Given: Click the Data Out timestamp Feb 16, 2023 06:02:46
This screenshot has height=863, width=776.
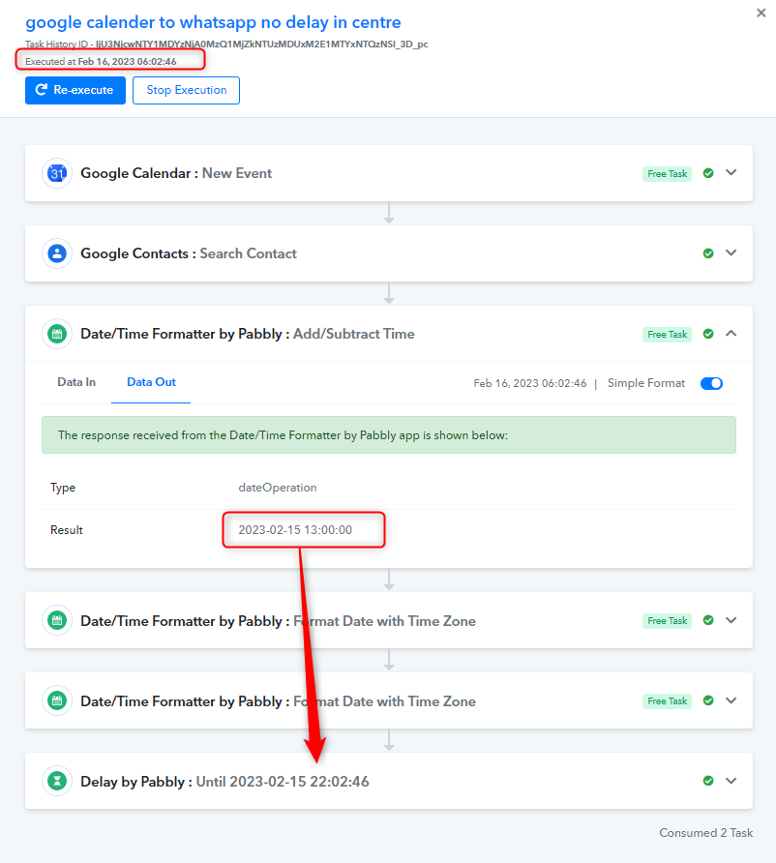Looking at the screenshot, I should (x=530, y=384).
